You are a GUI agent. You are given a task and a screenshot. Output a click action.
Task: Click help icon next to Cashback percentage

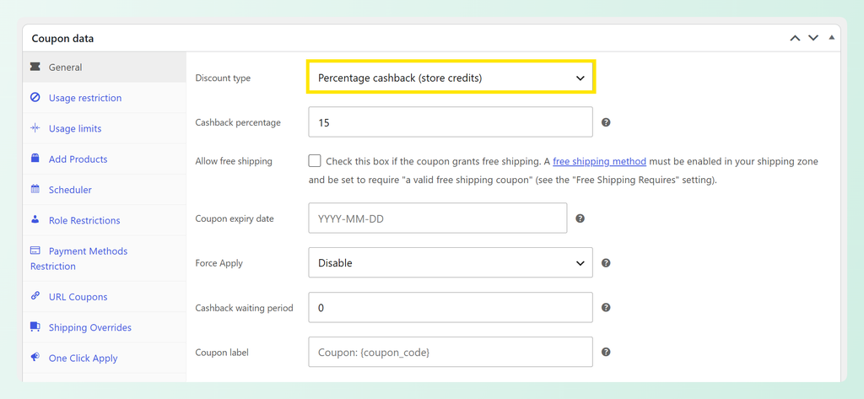pos(606,122)
